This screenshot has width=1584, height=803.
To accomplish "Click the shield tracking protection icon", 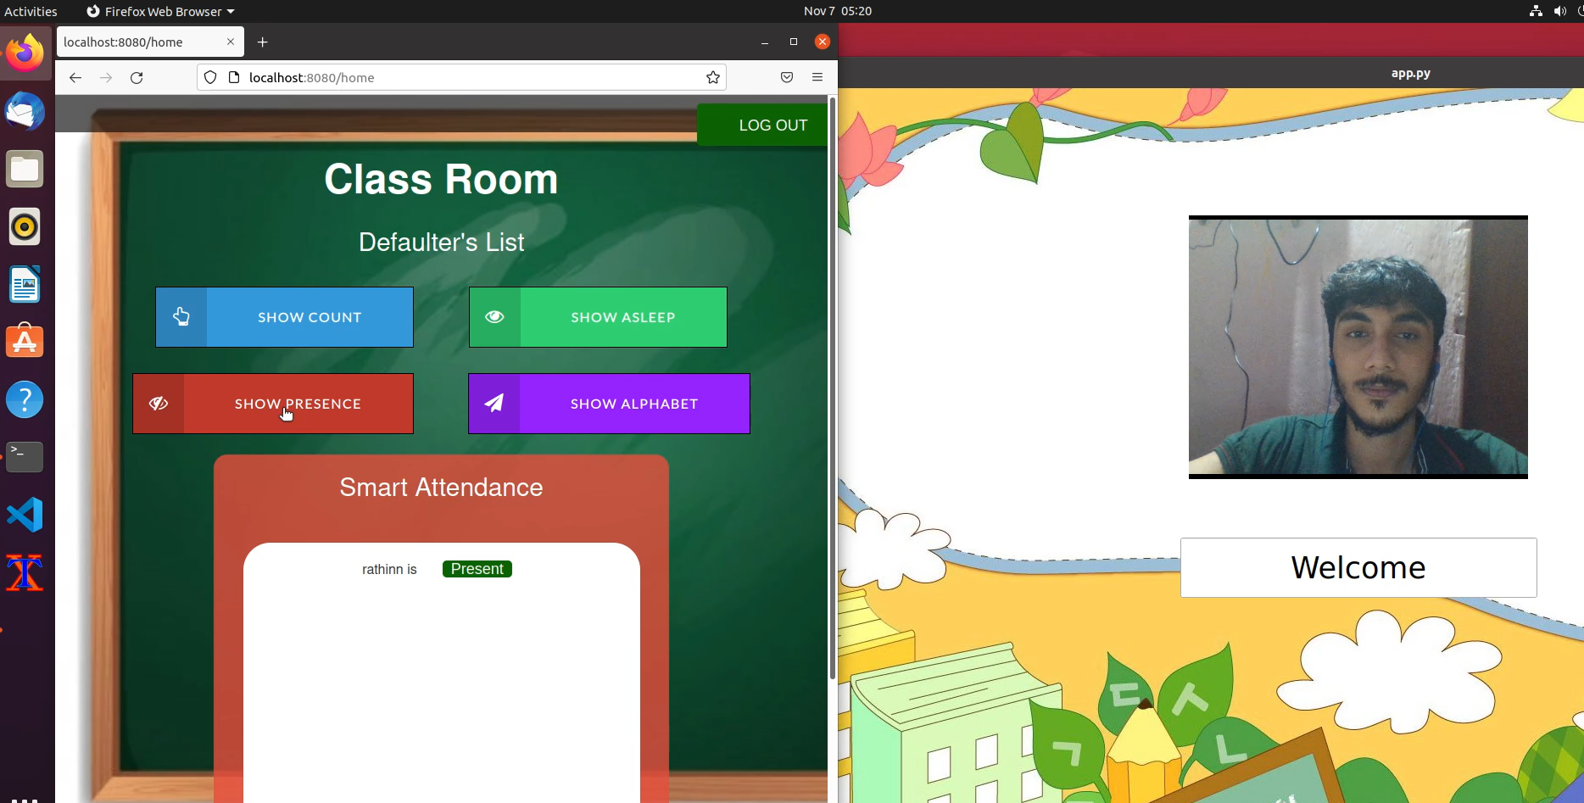I will point(210,78).
